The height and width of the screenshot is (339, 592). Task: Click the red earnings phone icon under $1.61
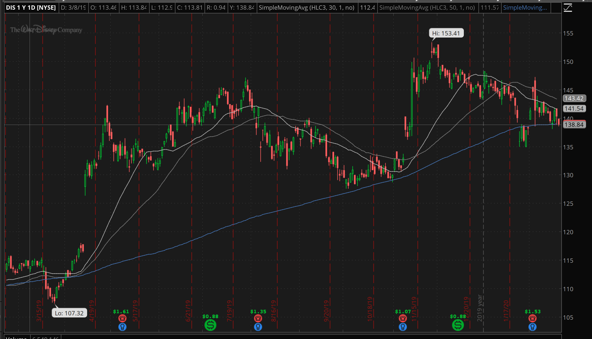pyautogui.click(x=122, y=319)
